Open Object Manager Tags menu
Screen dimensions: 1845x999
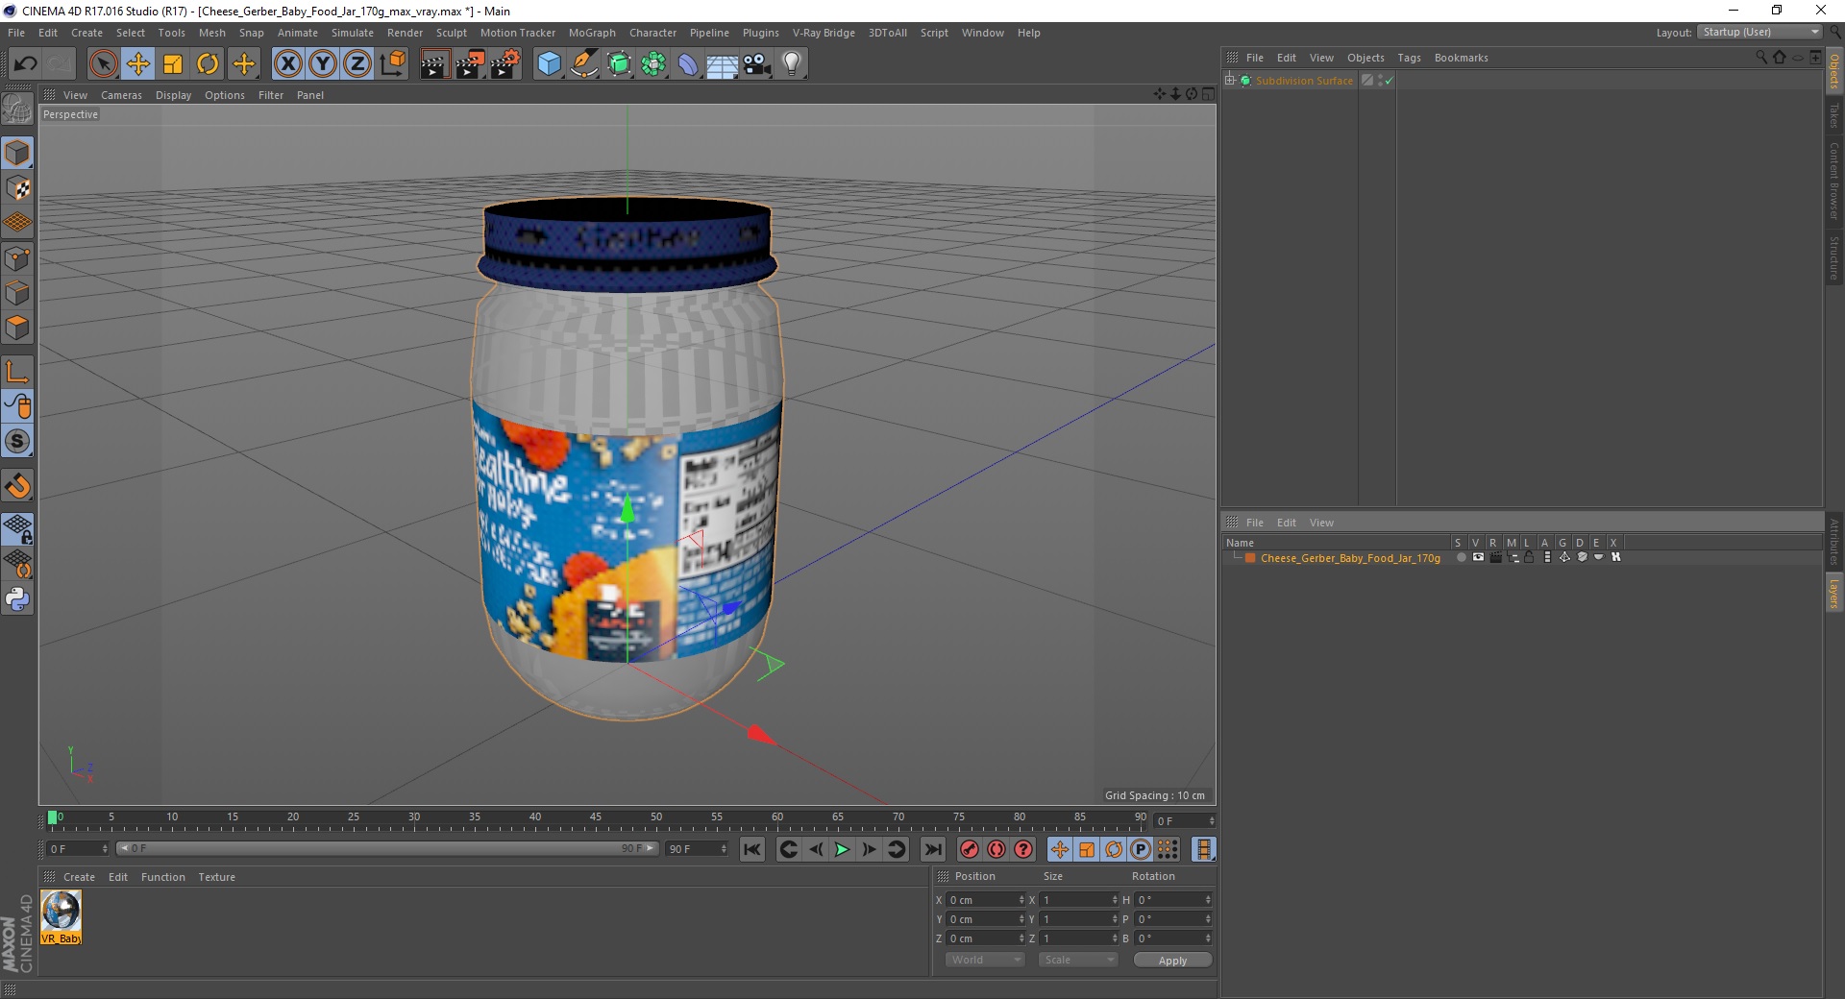pos(1409,58)
